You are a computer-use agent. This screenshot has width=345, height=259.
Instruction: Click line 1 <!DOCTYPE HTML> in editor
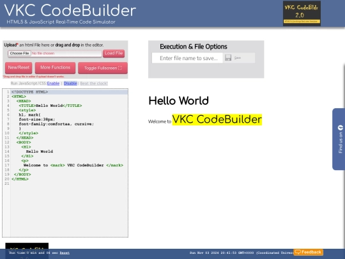tap(29, 92)
